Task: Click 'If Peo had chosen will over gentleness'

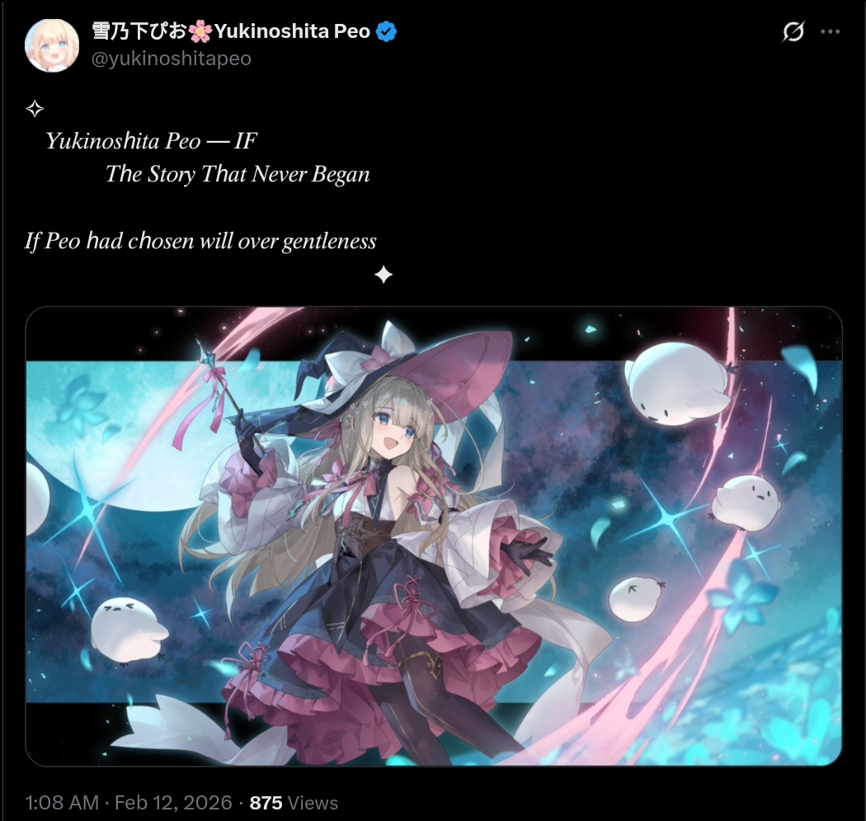Action: coord(201,241)
